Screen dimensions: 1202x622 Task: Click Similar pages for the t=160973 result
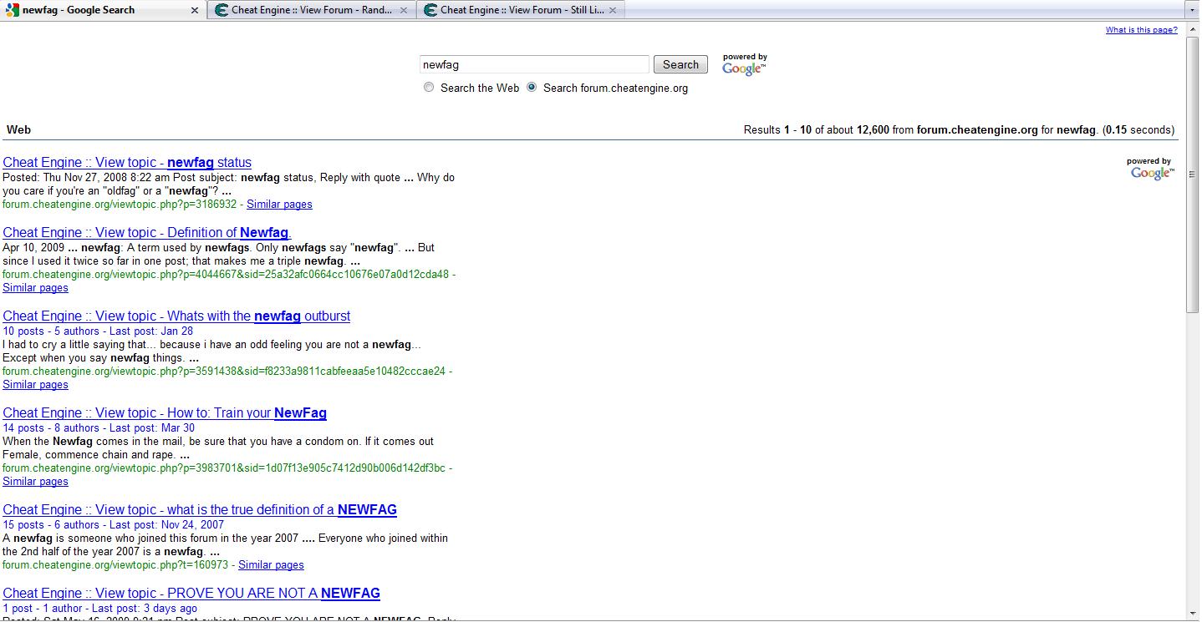click(x=271, y=565)
